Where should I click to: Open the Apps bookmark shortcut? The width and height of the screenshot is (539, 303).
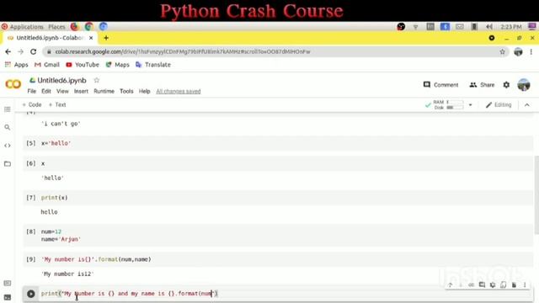[16, 65]
